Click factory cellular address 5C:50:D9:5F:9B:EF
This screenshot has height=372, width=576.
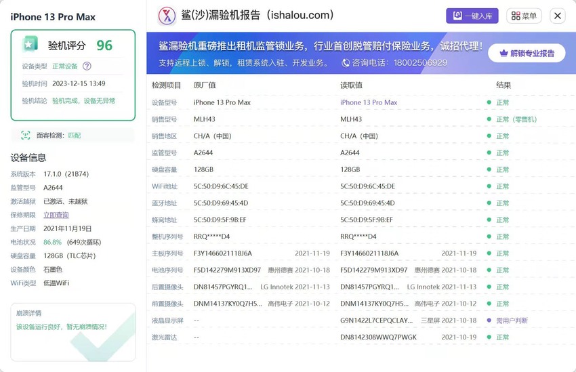coord(220,220)
